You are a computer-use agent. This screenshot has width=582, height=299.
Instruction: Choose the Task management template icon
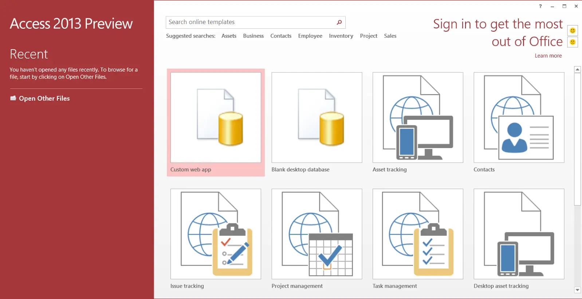coord(418,234)
